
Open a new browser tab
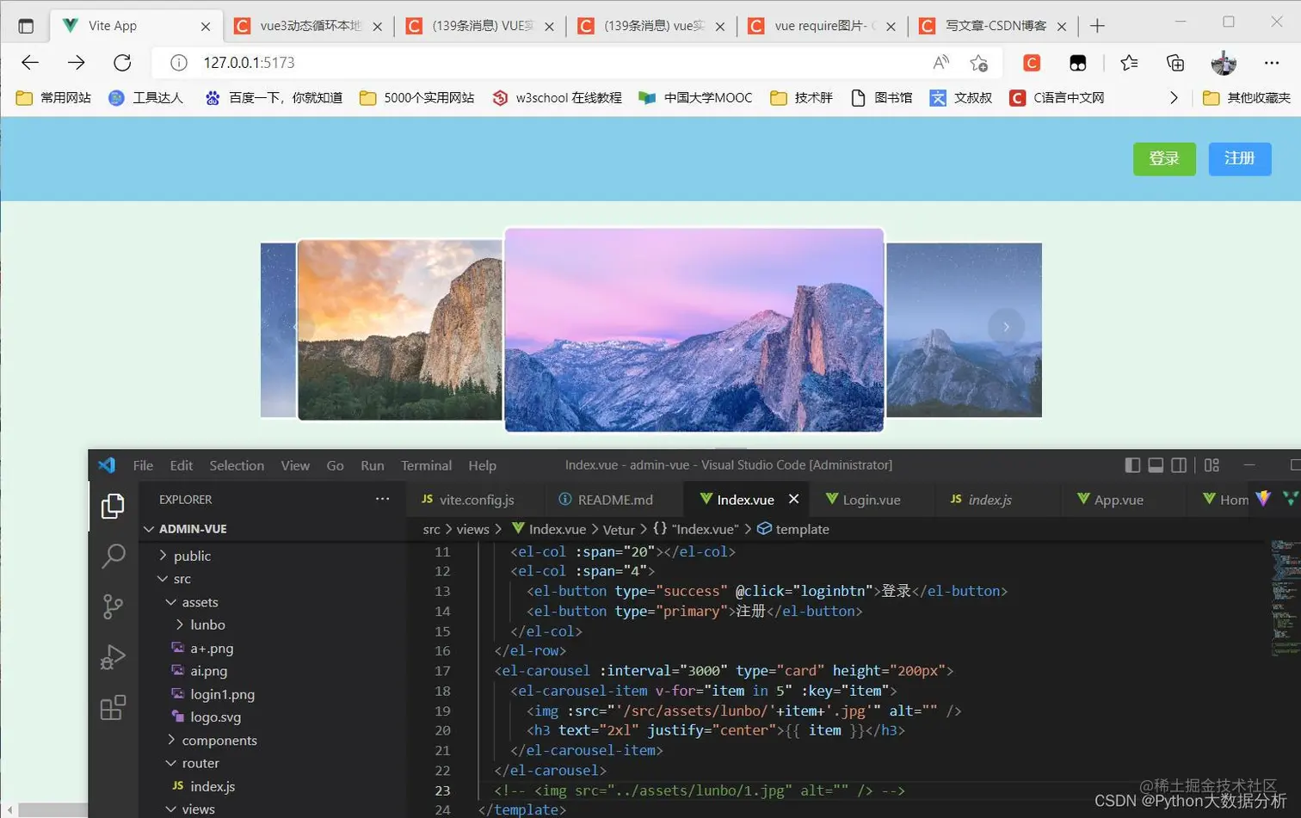(x=1097, y=26)
